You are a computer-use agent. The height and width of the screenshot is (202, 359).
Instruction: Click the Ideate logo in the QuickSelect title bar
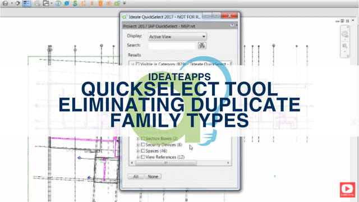pos(125,17)
